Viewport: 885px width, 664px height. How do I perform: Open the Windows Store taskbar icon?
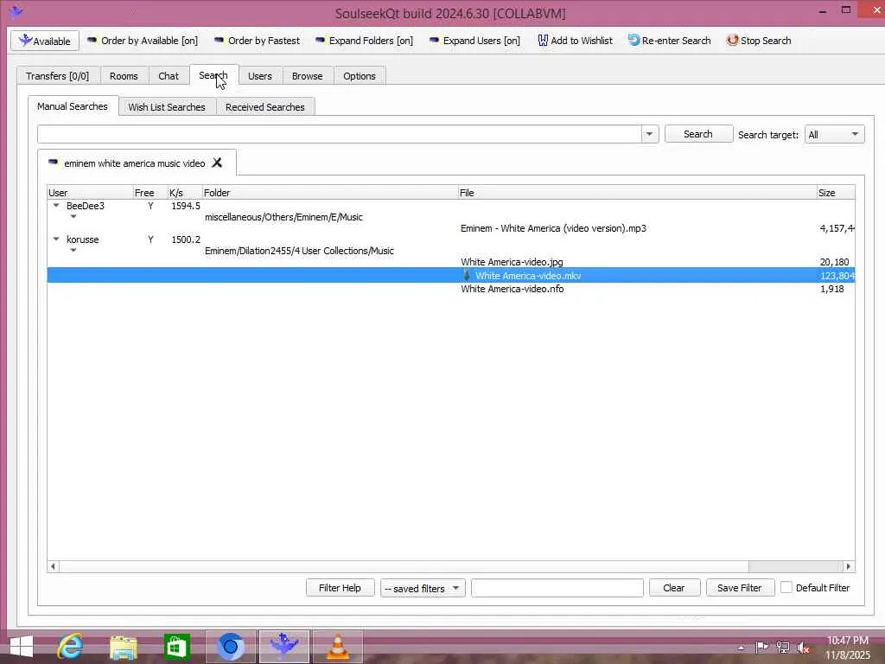coord(176,647)
